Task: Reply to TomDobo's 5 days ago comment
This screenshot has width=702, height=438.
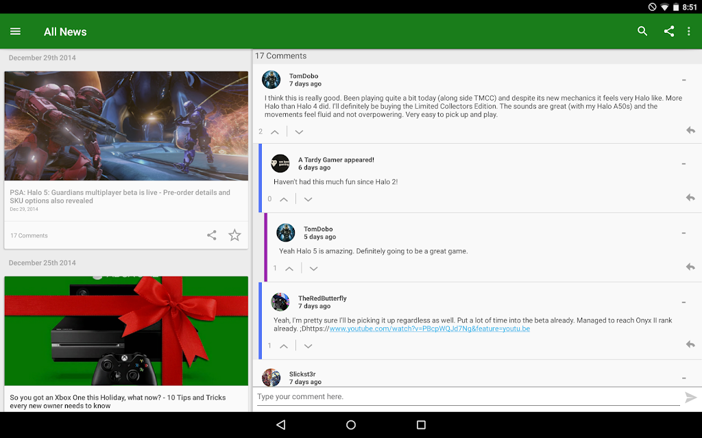Action: (690, 267)
